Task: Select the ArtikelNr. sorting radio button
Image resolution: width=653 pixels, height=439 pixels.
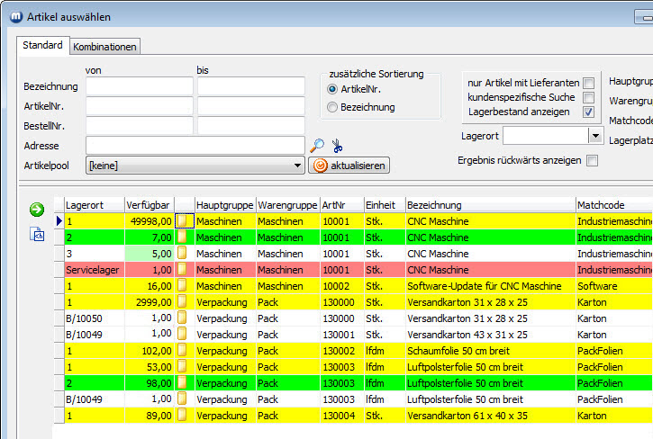Action: pos(332,89)
